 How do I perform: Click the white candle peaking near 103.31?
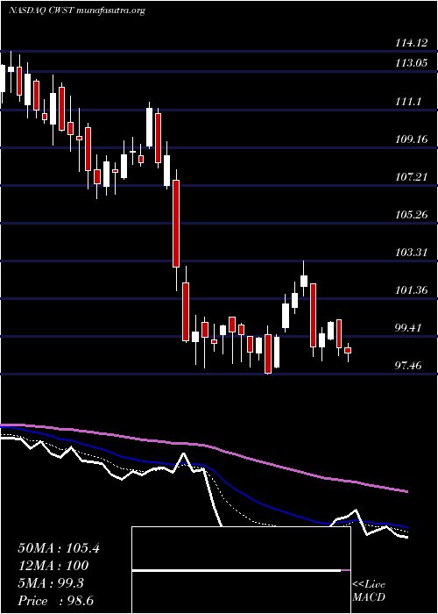[x=303, y=282]
